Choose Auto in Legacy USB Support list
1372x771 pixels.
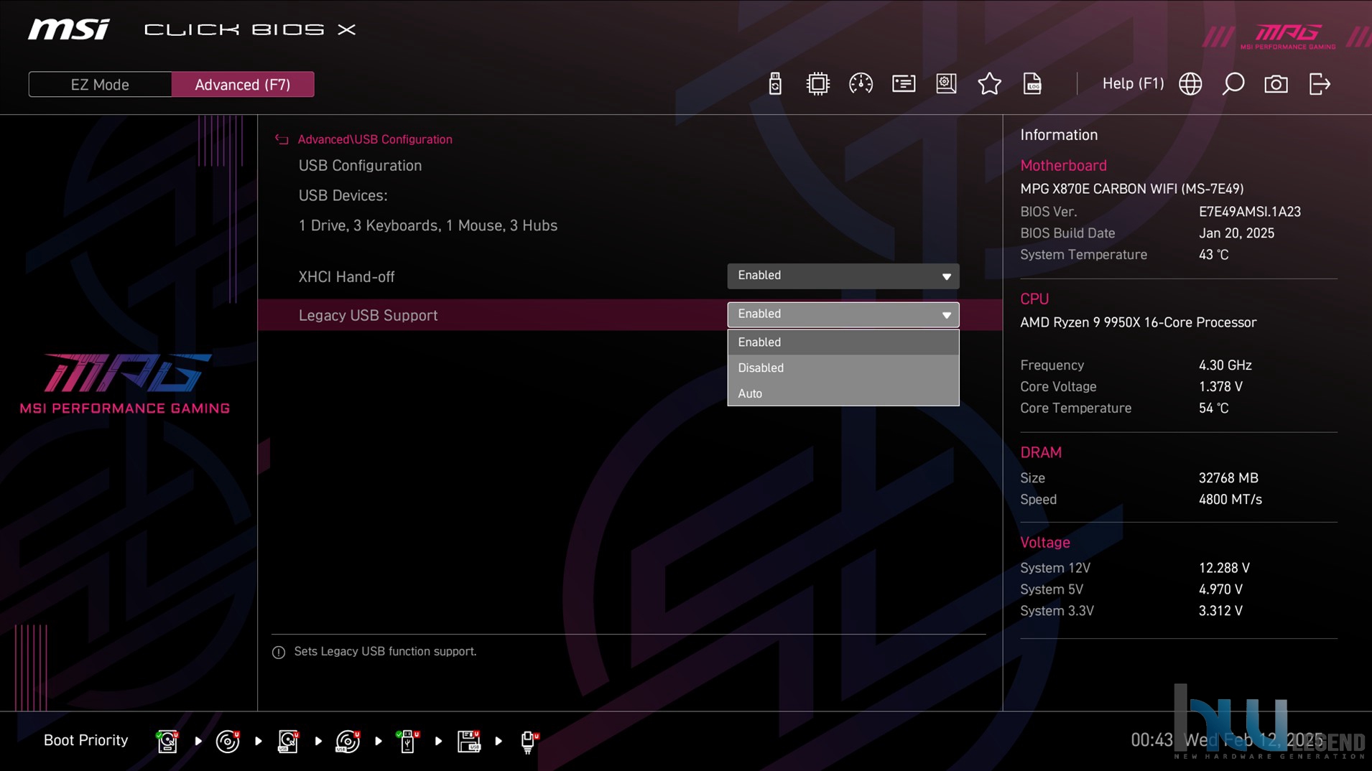point(843,393)
